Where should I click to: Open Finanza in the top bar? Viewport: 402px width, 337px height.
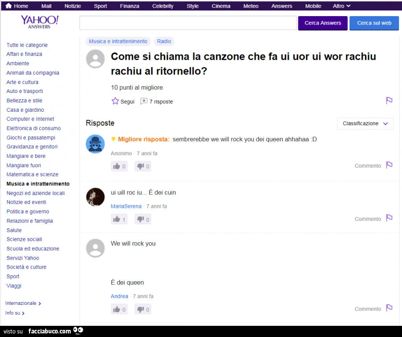[130, 6]
